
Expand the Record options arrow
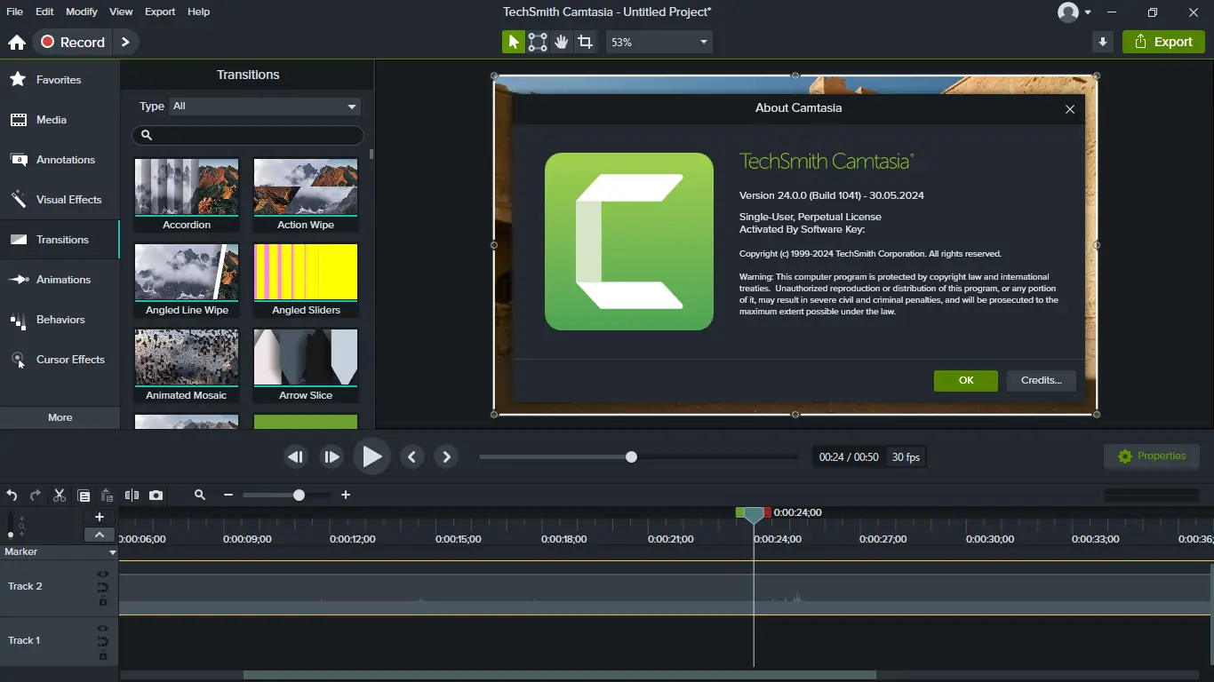click(x=125, y=42)
